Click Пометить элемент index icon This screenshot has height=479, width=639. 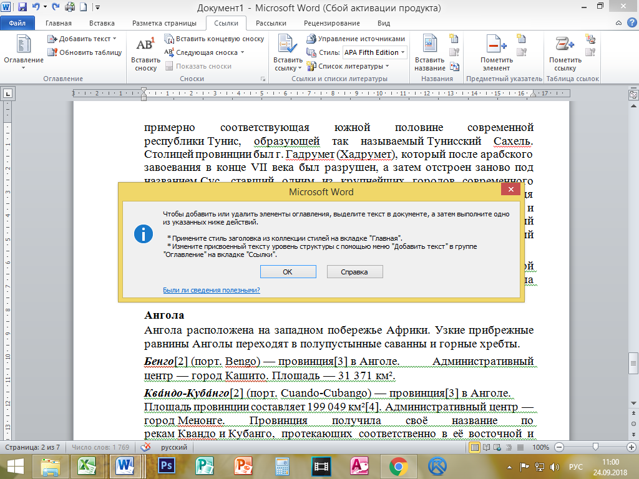pos(496,53)
